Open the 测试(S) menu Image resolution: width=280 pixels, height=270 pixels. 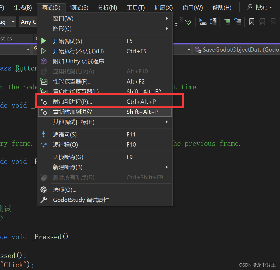pos(79,8)
